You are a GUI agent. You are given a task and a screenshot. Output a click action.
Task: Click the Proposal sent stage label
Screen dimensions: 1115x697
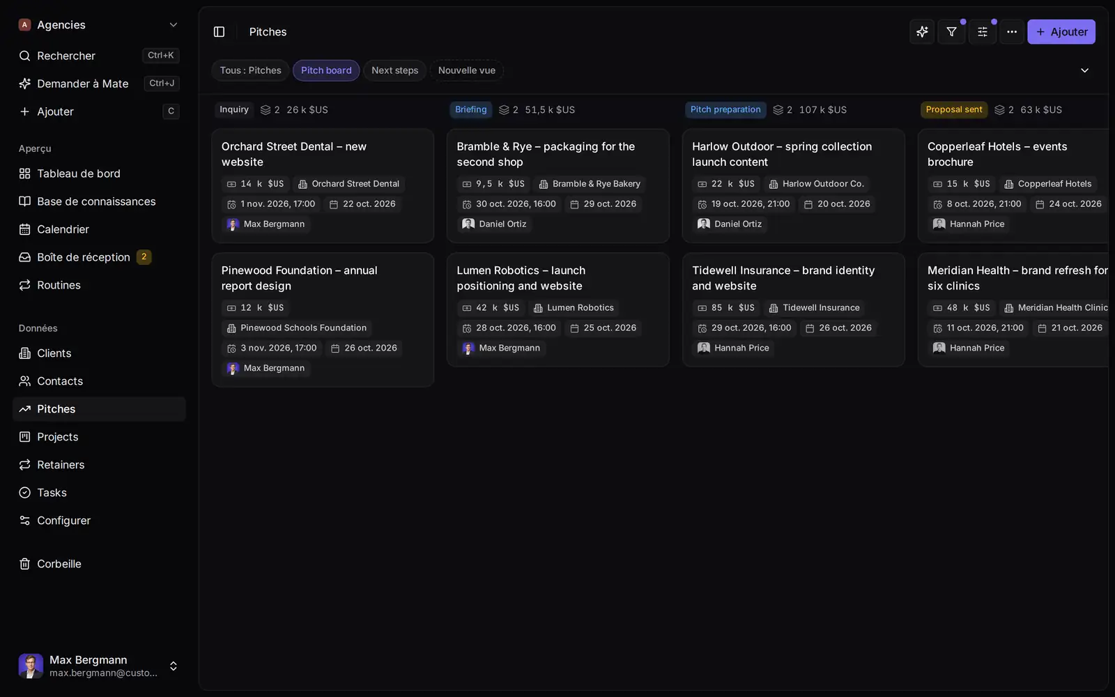954,109
